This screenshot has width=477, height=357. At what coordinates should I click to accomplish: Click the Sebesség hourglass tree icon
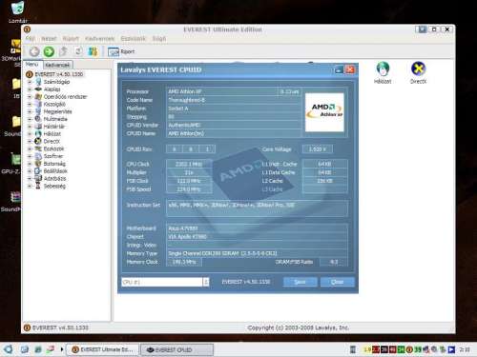click(38, 186)
